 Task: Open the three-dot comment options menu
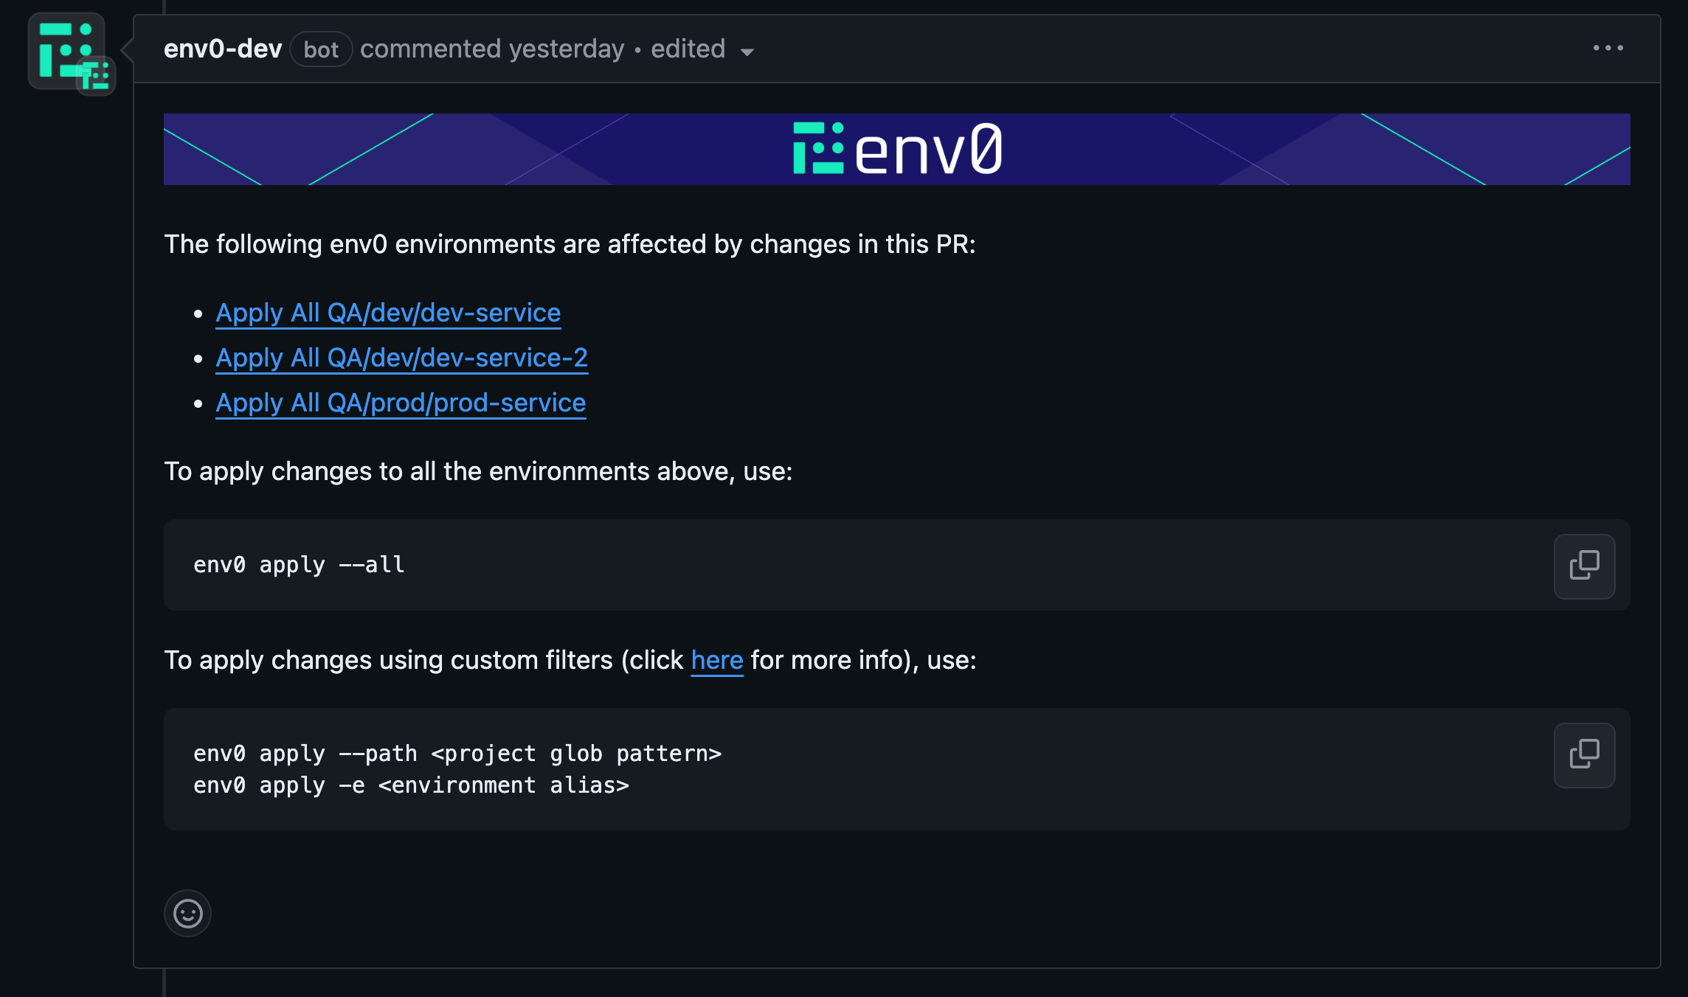[1608, 49]
